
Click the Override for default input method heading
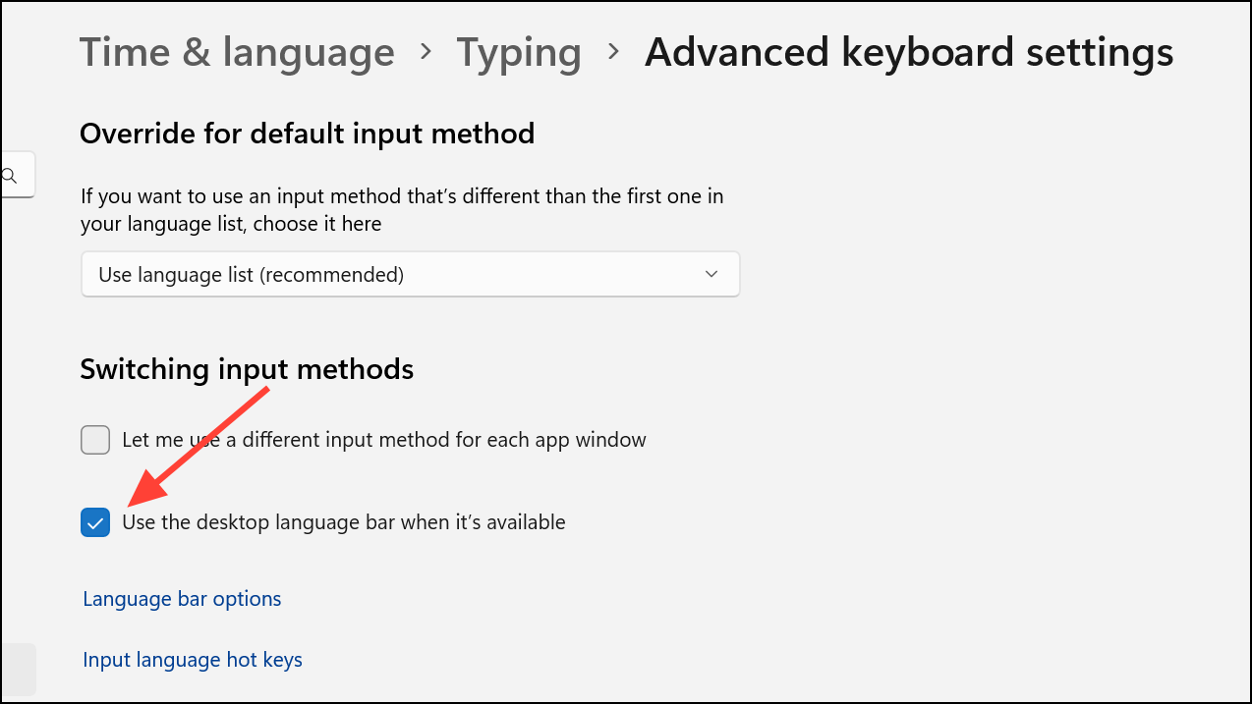pyautogui.click(x=307, y=134)
